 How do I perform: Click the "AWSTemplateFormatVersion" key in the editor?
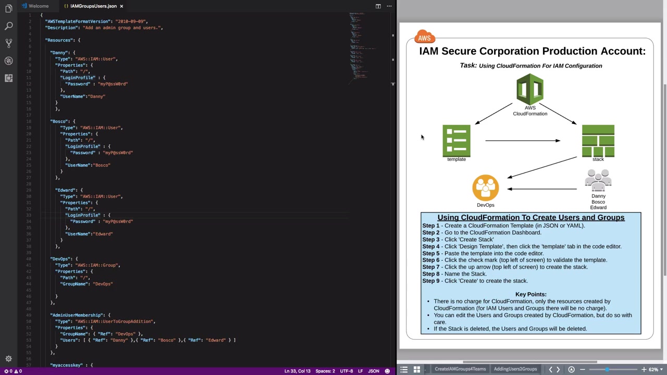[x=78, y=21]
